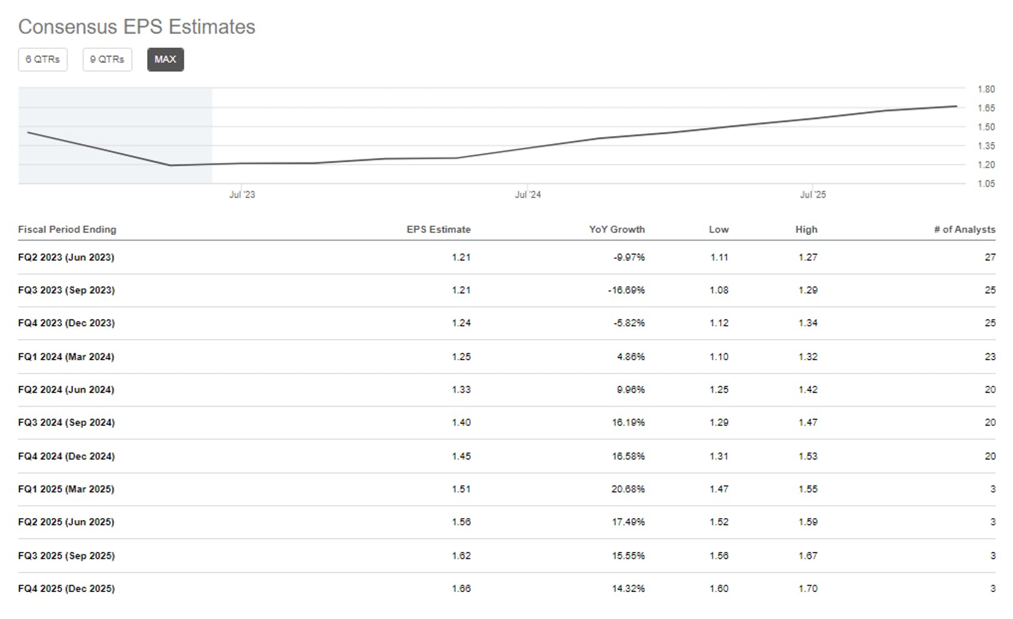Click the shaded historical region of chart

(115, 136)
